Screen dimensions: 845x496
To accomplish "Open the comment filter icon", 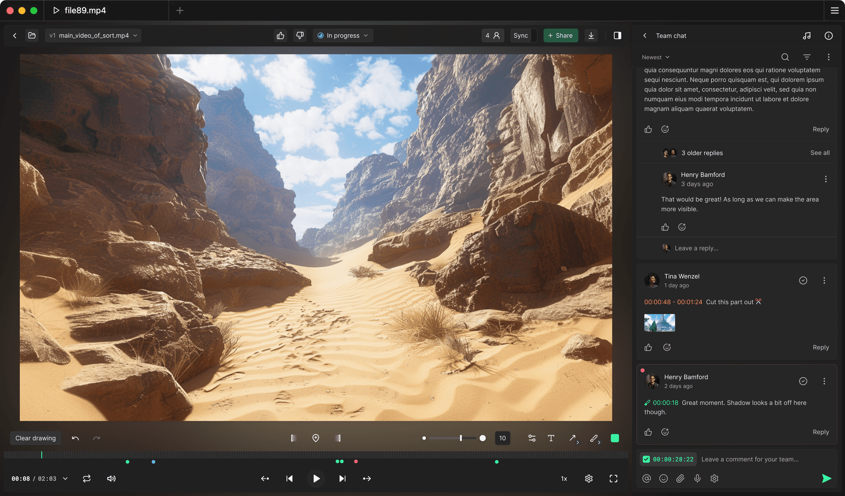I will tap(807, 57).
